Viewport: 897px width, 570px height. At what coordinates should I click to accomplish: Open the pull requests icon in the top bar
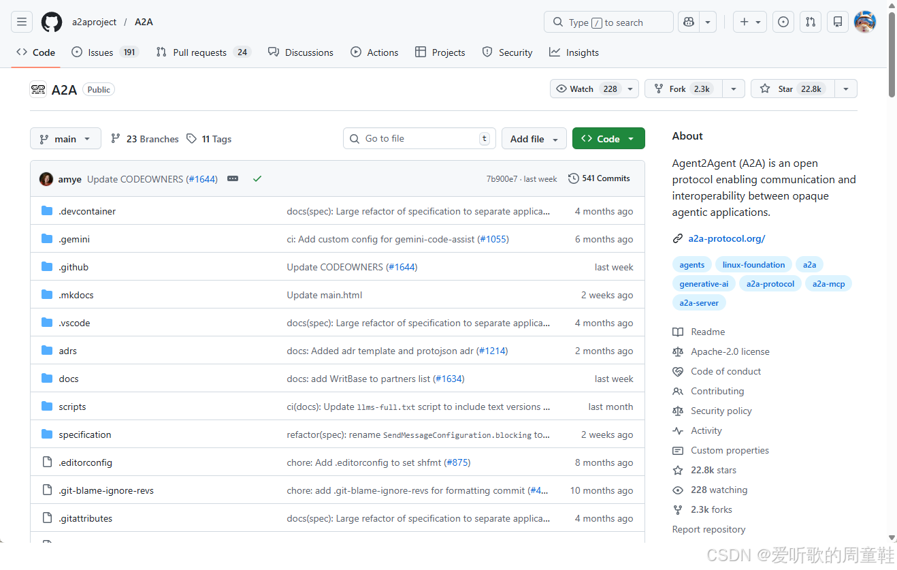(x=811, y=22)
